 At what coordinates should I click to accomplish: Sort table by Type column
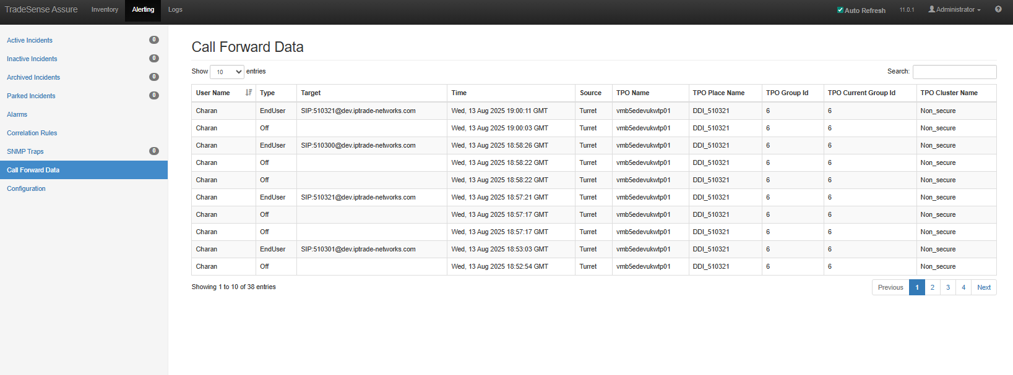pos(276,93)
